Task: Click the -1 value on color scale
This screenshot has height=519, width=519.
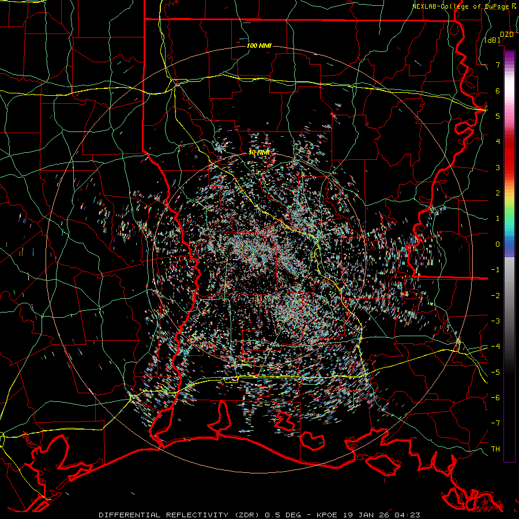Action: (495, 270)
